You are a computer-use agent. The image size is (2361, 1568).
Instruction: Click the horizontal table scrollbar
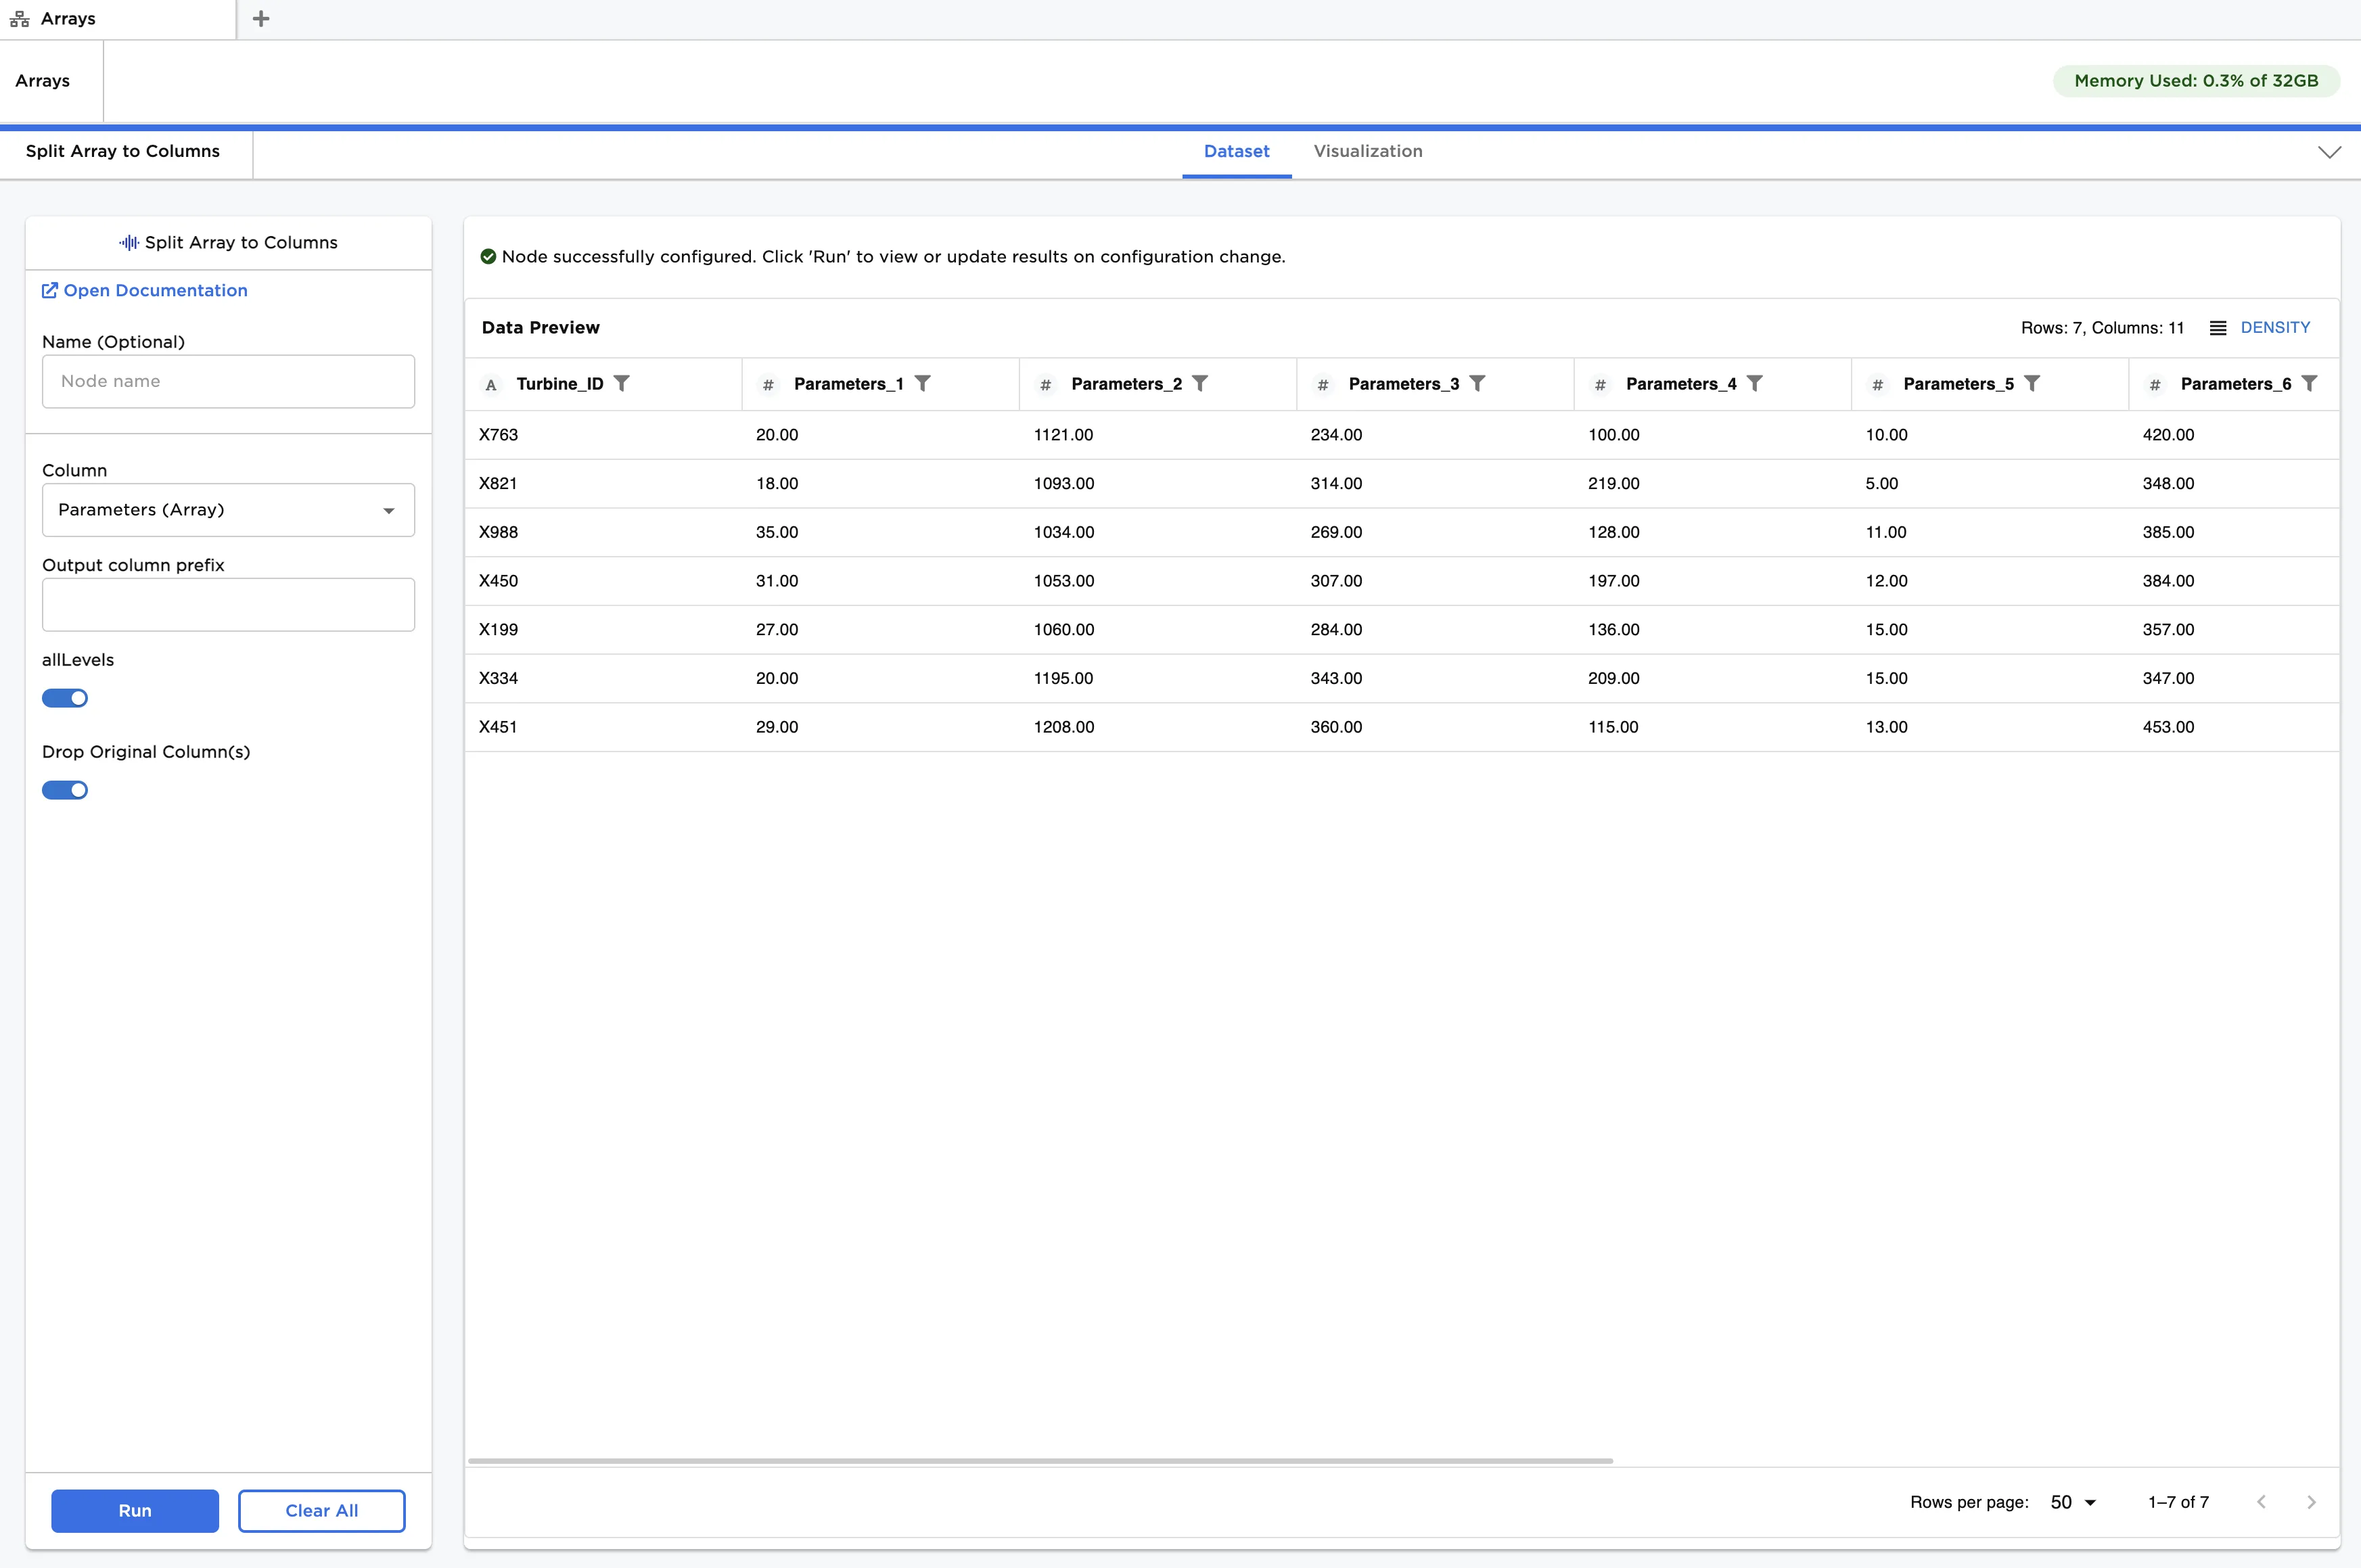[1040, 1461]
